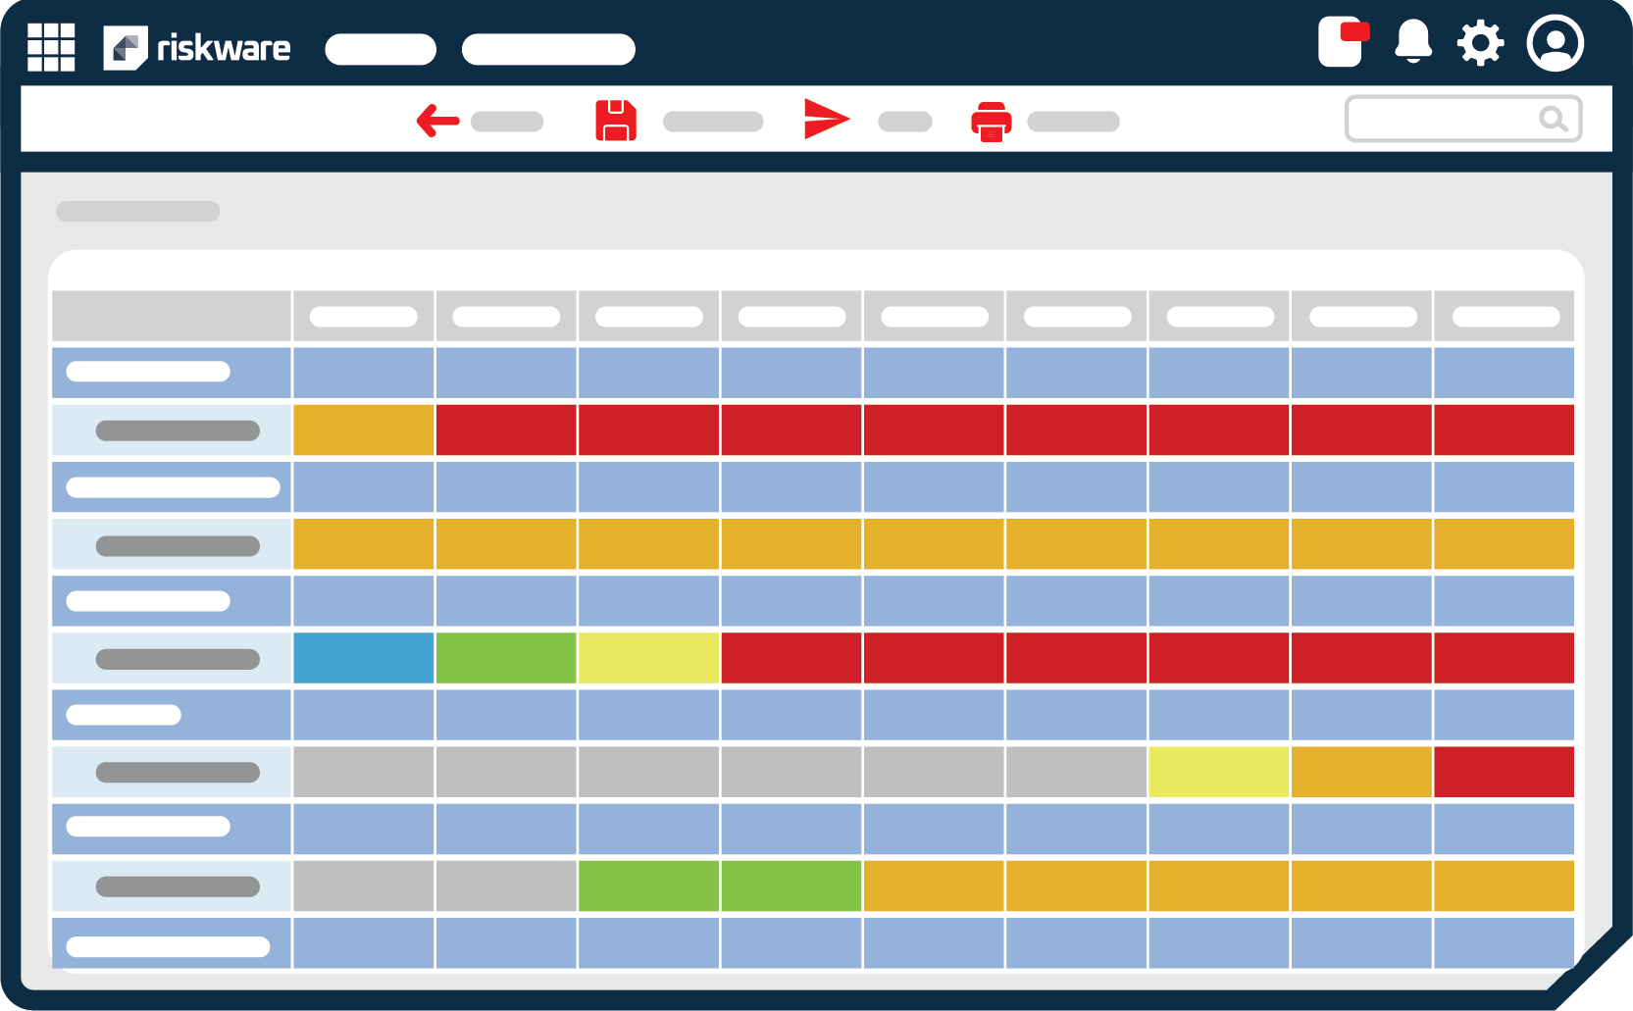This screenshot has width=1633, height=1011.
Task: Open the notifications bell icon
Action: click(1412, 43)
